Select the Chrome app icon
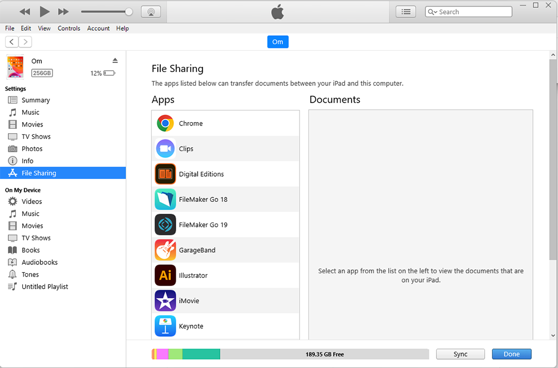Screen dimensions: 558x368 [x=165, y=123]
